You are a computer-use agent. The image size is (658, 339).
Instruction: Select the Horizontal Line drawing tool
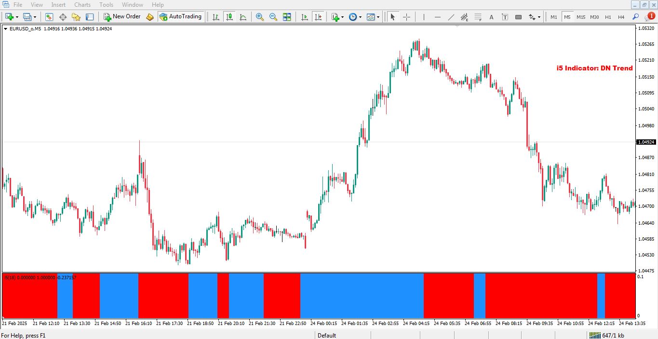pos(437,17)
